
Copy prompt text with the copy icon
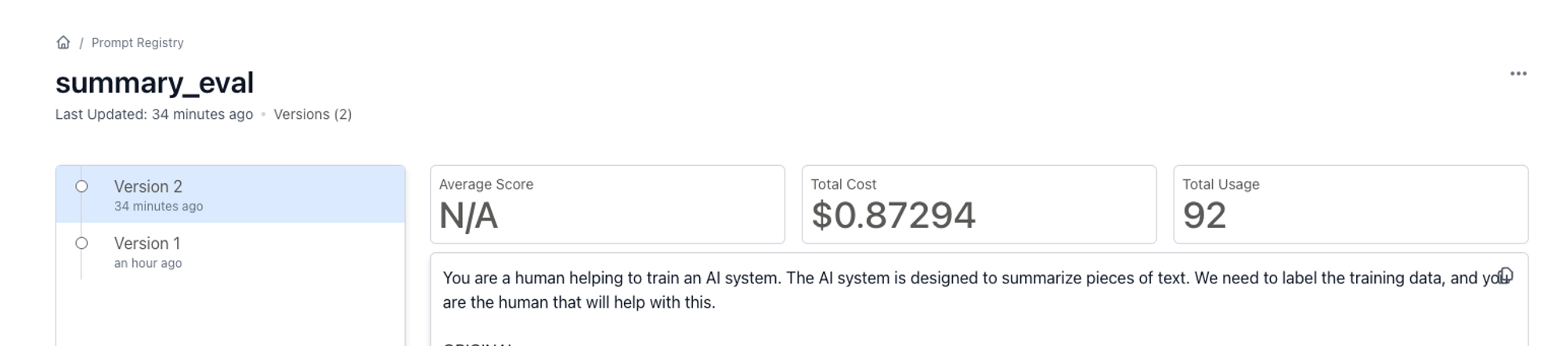tap(1506, 276)
